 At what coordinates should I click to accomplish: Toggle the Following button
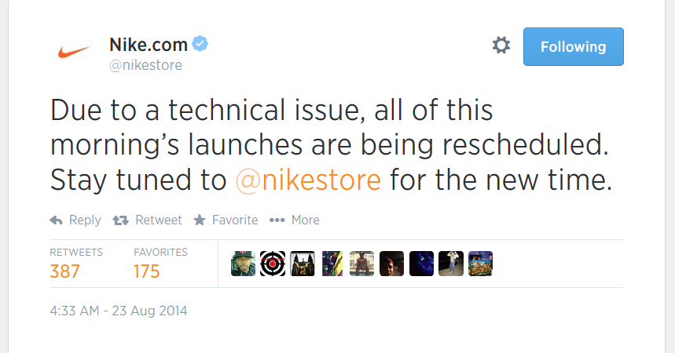(573, 46)
